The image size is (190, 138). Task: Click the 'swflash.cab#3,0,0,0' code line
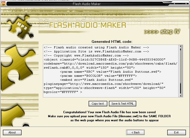89,68
